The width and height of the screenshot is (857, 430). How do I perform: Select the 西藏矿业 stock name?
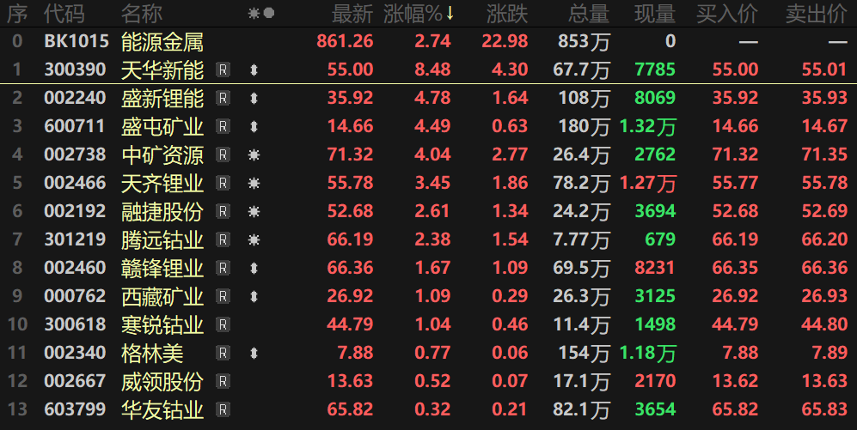pyautogui.click(x=162, y=297)
